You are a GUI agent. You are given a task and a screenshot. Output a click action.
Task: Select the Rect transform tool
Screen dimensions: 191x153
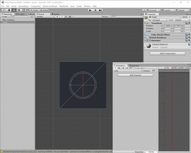[24, 10]
